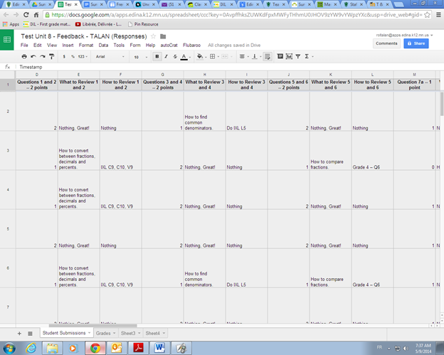Open the all sheets list icon

30,334
